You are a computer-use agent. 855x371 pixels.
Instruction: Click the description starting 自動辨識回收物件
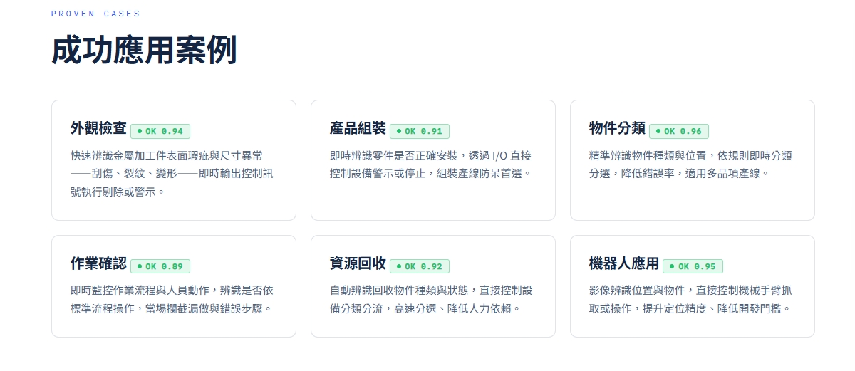[431, 300]
